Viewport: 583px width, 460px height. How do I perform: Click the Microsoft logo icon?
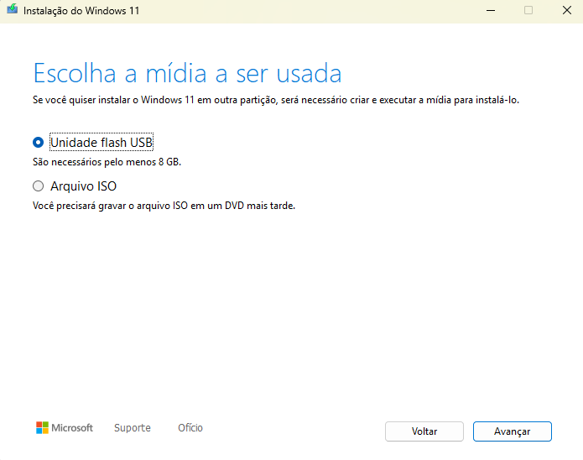point(43,428)
